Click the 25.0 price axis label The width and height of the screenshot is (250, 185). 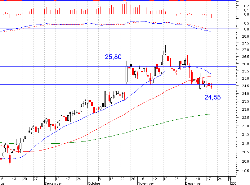[246, 78]
